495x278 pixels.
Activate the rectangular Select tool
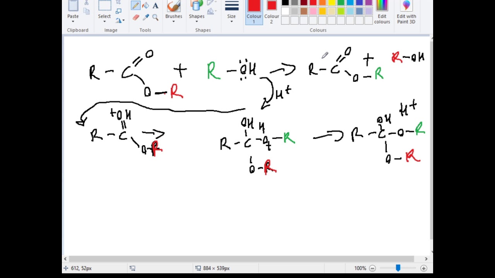[104, 5]
